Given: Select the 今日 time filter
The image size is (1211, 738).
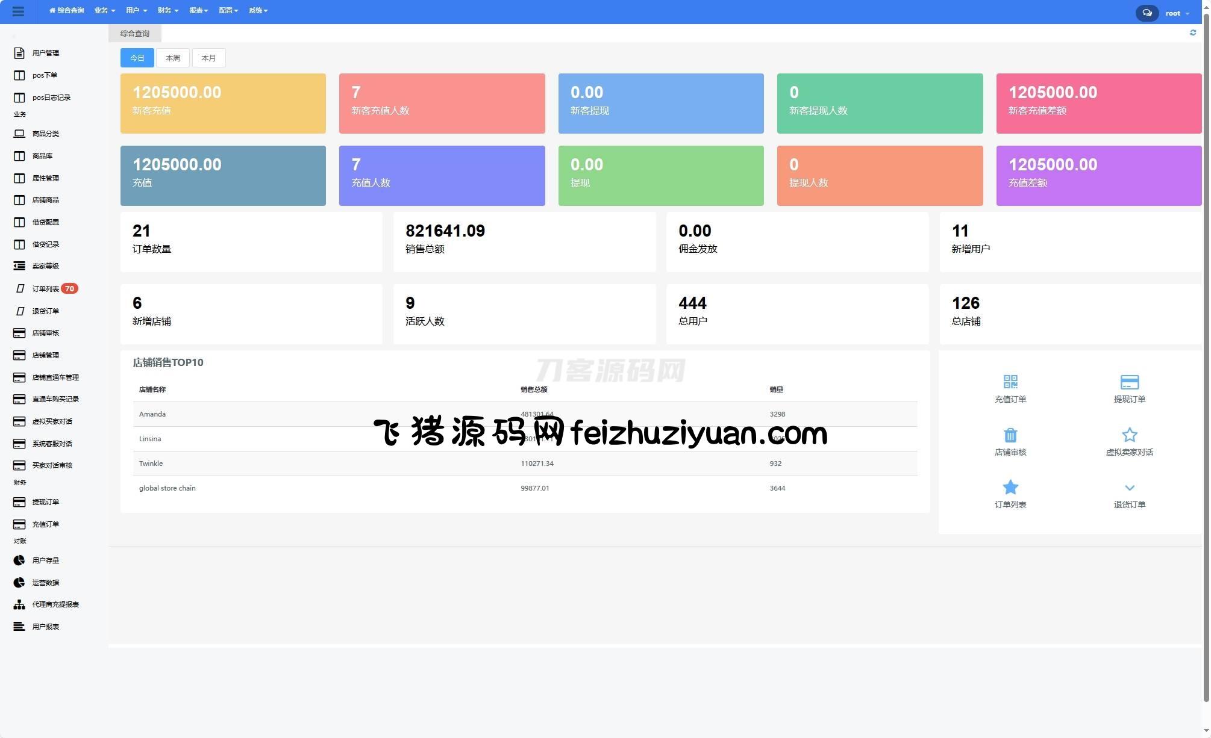Looking at the screenshot, I should (x=137, y=58).
